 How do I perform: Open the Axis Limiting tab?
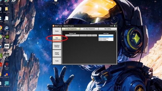(x=108, y=29)
